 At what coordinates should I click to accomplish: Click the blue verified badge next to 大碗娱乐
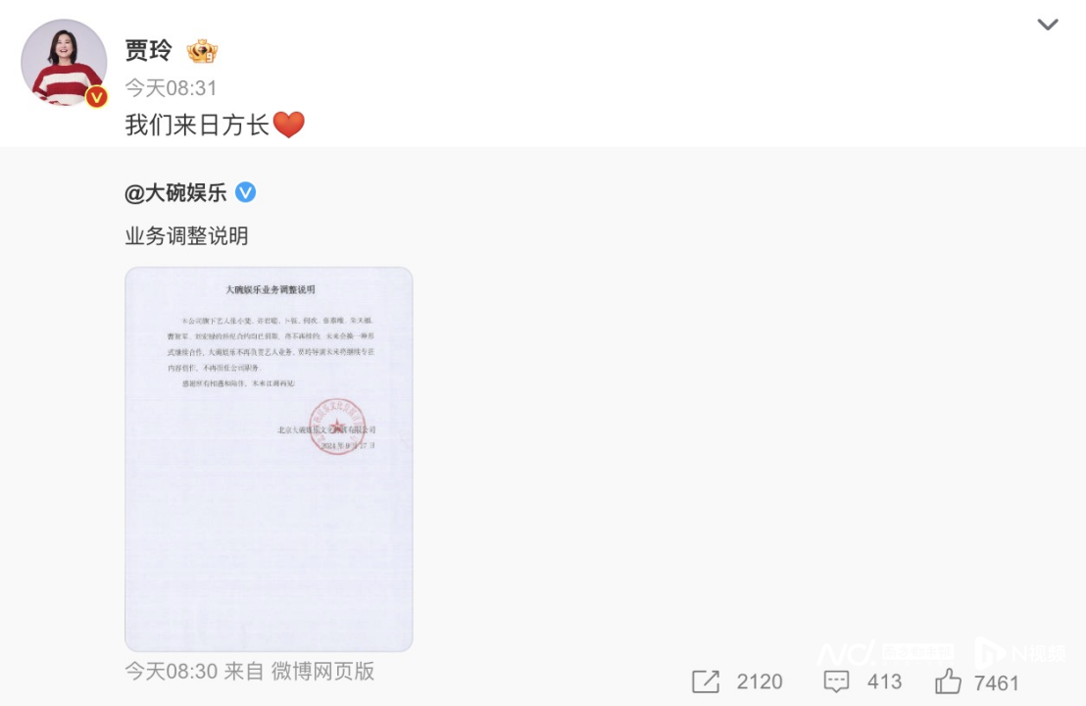245,192
